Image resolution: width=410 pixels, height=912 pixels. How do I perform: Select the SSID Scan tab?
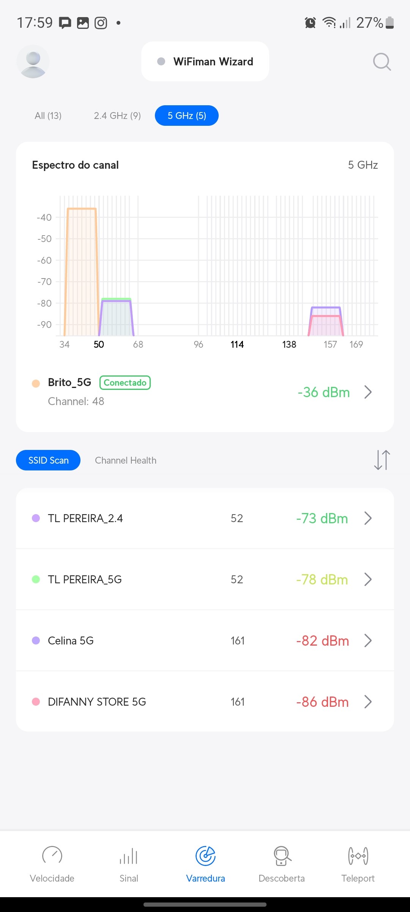pyautogui.click(x=48, y=460)
